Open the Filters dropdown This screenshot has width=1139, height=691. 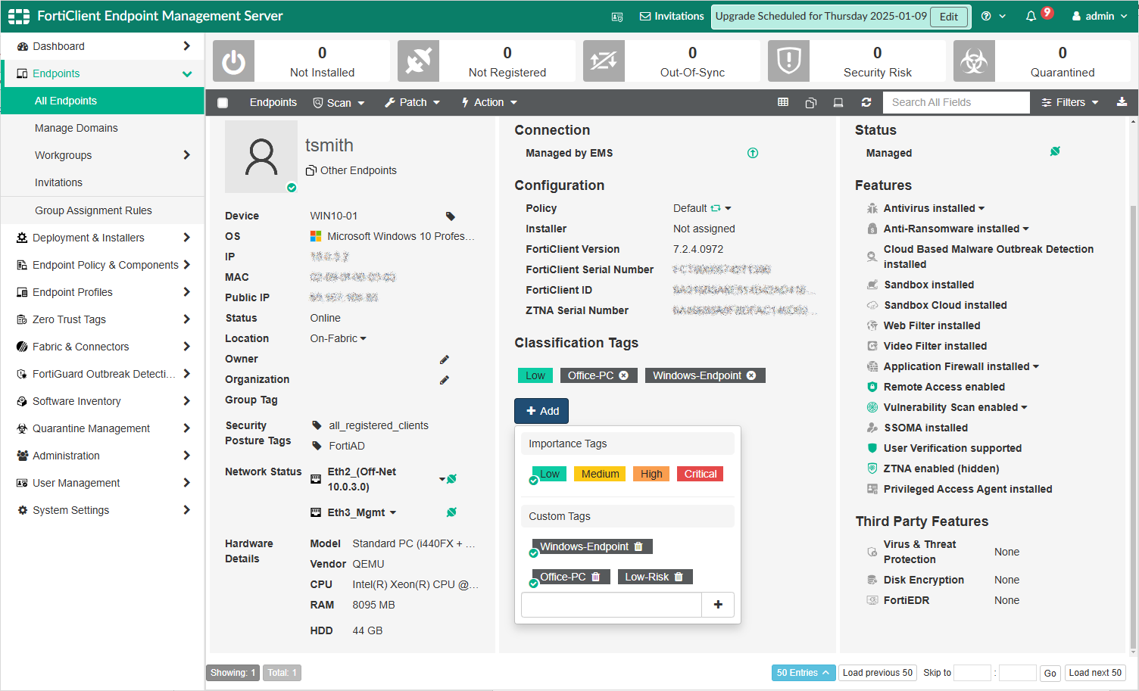(x=1070, y=103)
